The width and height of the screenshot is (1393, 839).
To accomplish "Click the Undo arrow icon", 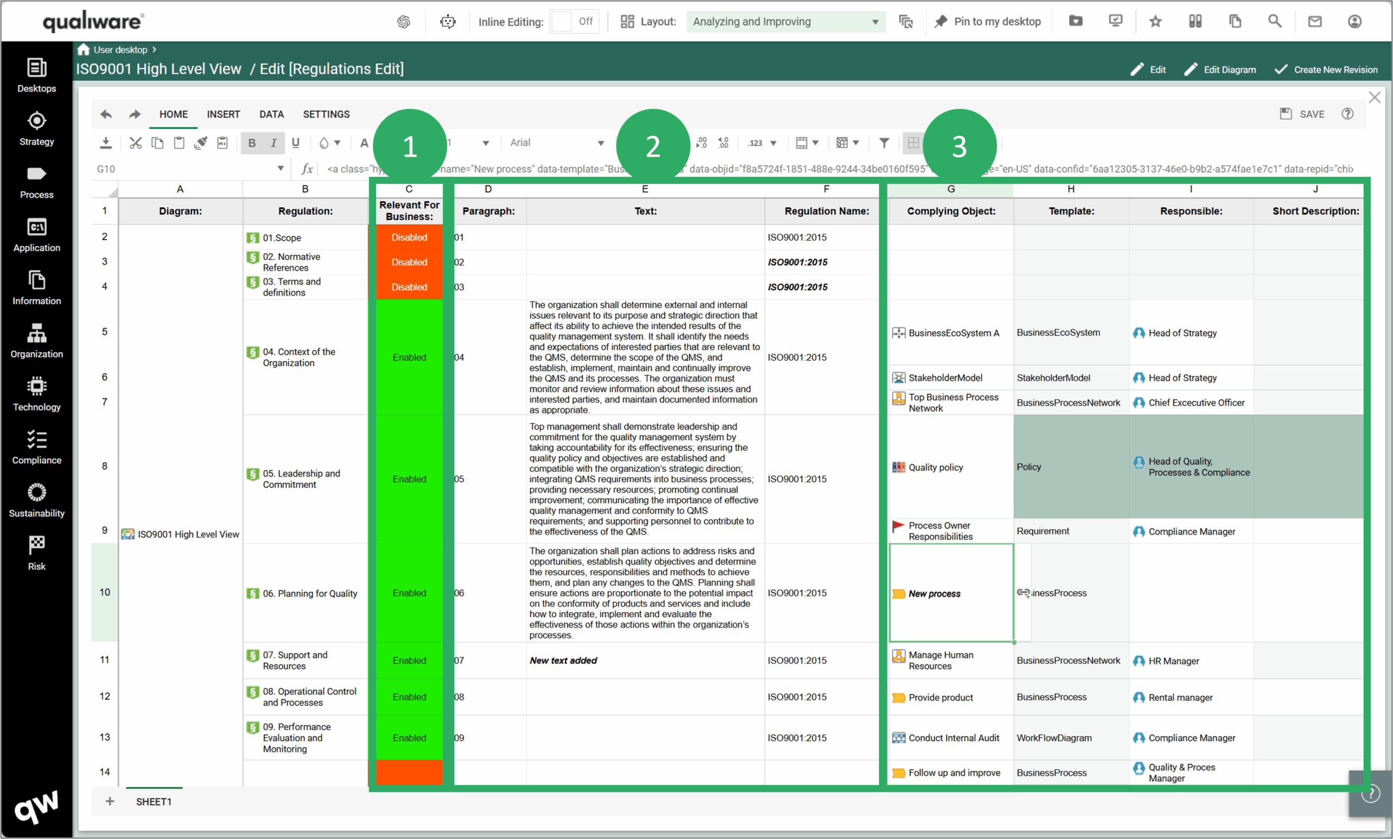I will (x=106, y=114).
